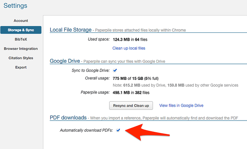Click the Drive usage note text
The height and width of the screenshot is (149, 247).
[x=175, y=85]
